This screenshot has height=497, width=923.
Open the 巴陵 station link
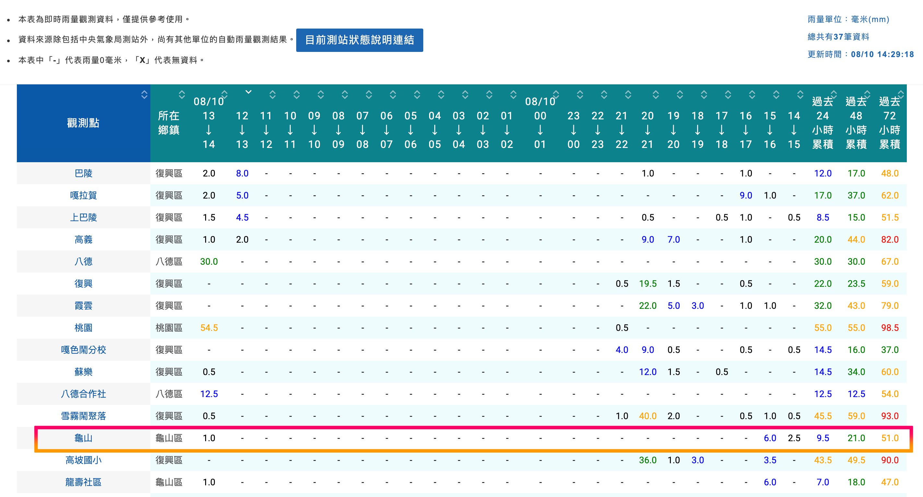pos(84,174)
